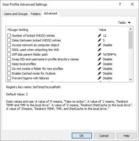Select the value 5 for retry delay
139x141 pixels.
[104, 40]
